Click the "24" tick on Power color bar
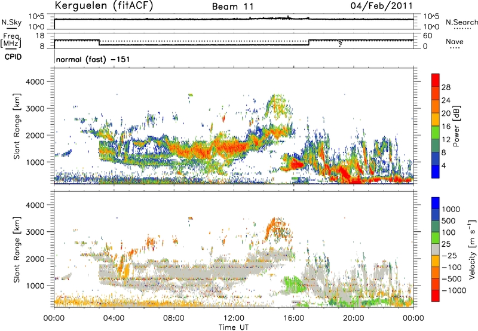The image size is (478, 331). (x=446, y=100)
